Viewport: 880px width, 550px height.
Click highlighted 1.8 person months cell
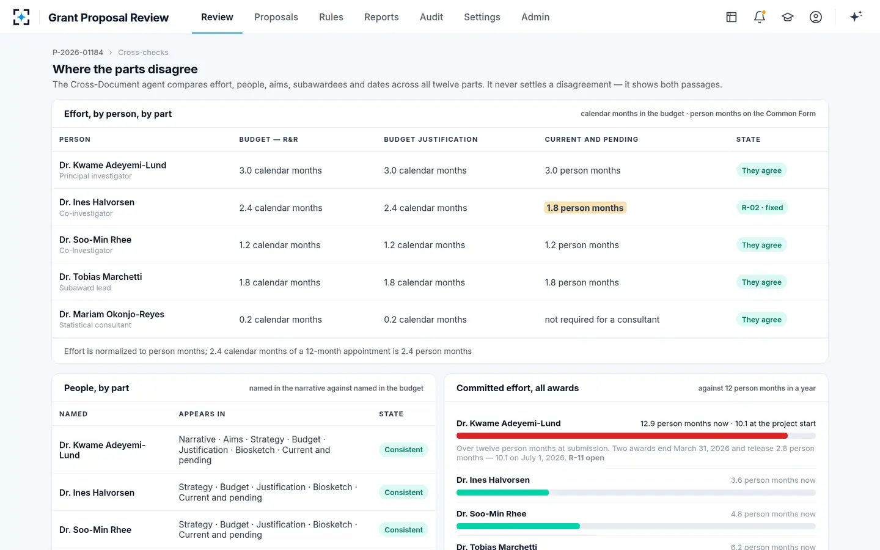(x=585, y=208)
